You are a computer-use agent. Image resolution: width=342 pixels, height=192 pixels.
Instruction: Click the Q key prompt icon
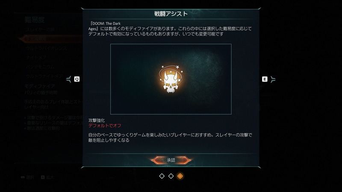point(77,79)
